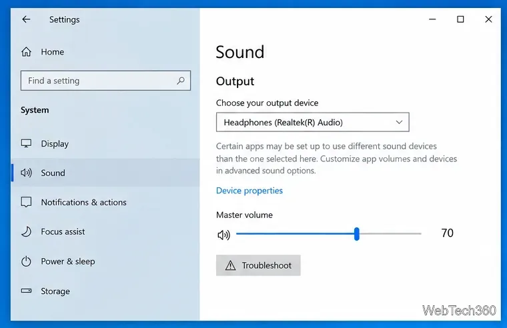Click the Focus assist moon icon
The width and height of the screenshot is (507, 328).
[x=26, y=231]
